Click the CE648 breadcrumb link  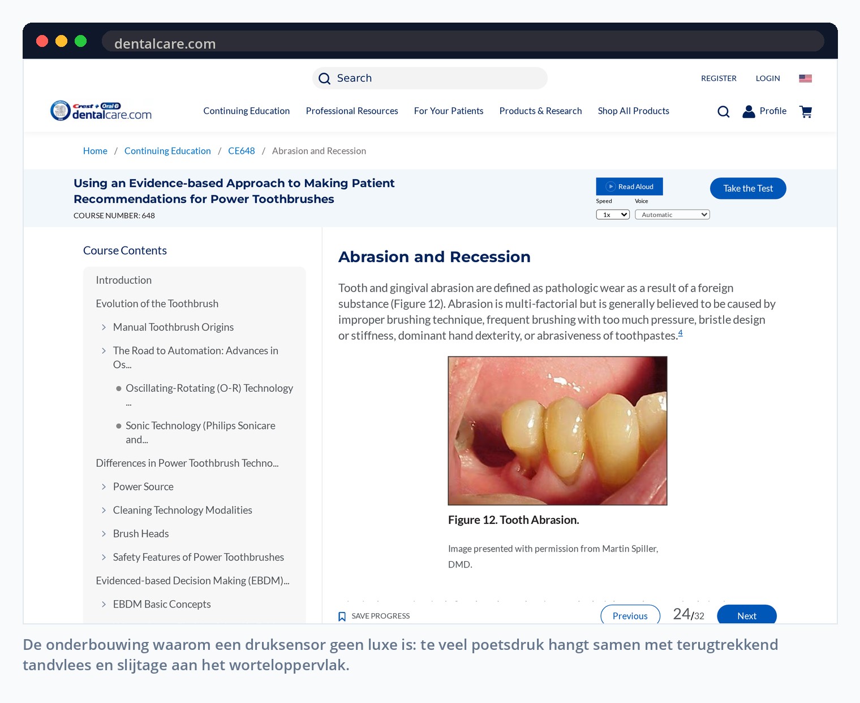click(242, 151)
